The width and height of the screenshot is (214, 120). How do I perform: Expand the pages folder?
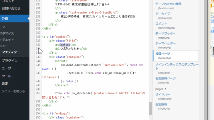[161, 89]
